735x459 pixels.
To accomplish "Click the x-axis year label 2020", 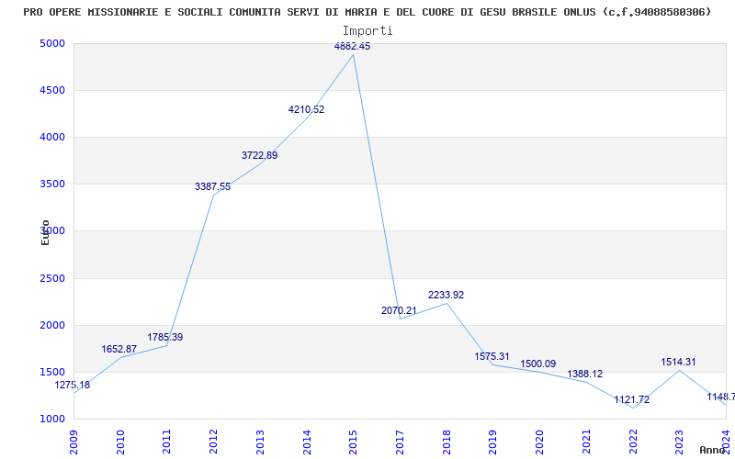I will (539, 442).
